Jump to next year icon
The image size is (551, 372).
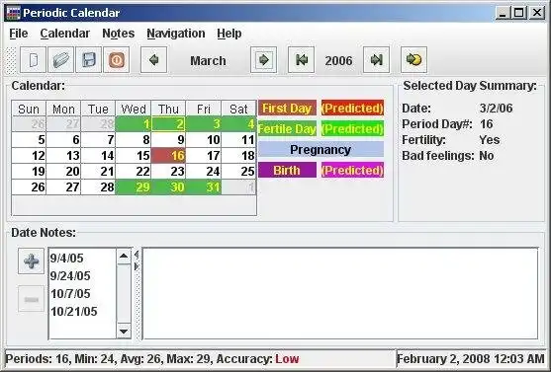pyautogui.click(x=376, y=60)
